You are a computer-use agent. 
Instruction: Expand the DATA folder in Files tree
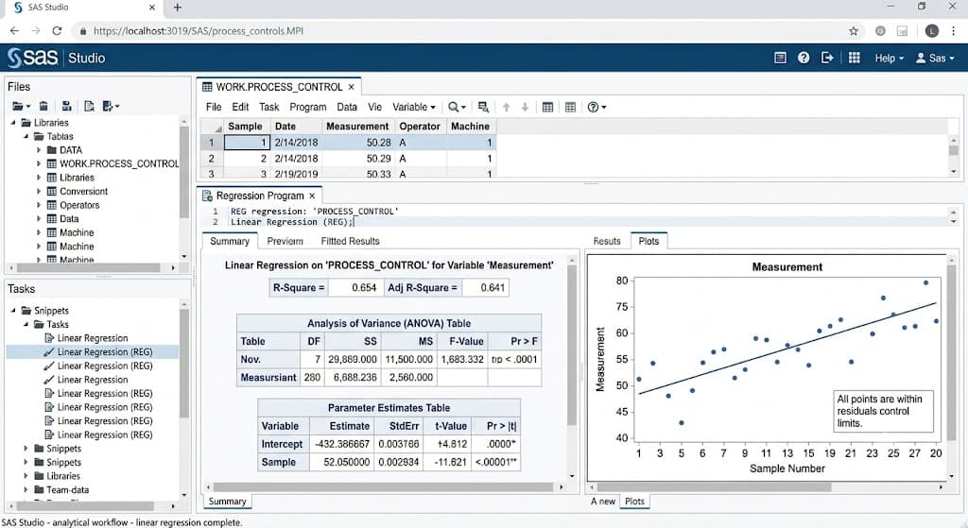(x=38, y=150)
